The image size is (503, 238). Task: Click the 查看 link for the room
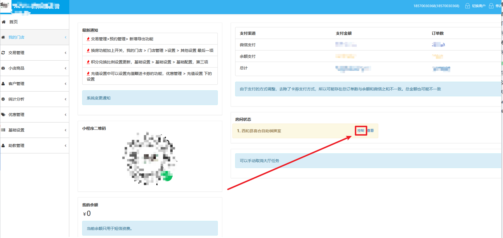pos(371,131)
